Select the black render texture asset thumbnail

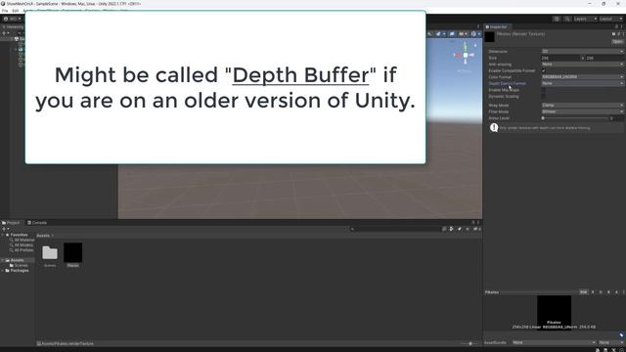[x=73, y=252]
